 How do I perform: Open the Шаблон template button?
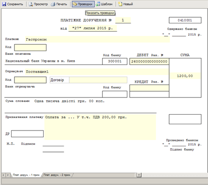click(x=104, y=4)
